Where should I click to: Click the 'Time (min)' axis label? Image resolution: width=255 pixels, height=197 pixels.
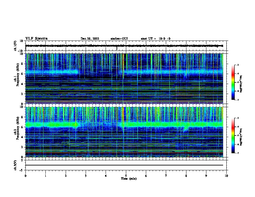[x=129, y=179]
